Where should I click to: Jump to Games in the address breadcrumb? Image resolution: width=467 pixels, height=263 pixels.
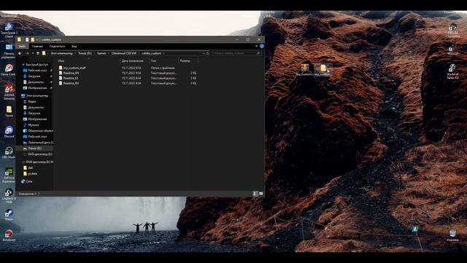[101, 53]
